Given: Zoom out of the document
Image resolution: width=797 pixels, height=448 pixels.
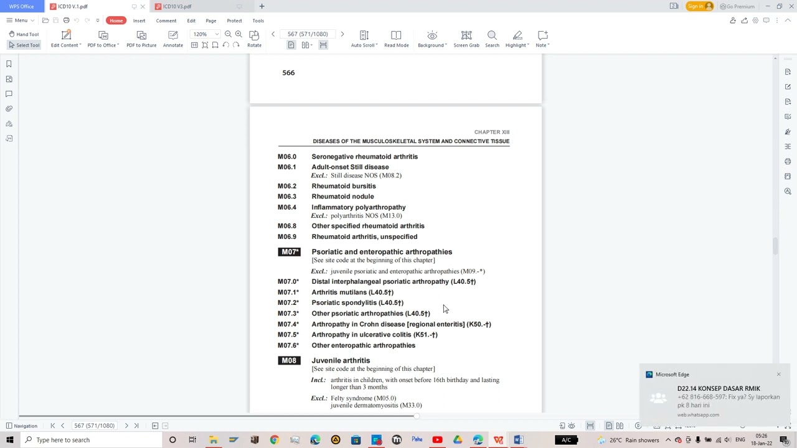Looking at the screenshot, I should point(228,34).
